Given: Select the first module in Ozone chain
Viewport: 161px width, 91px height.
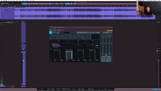Looking at the screenshot, I should pos(54,37).
